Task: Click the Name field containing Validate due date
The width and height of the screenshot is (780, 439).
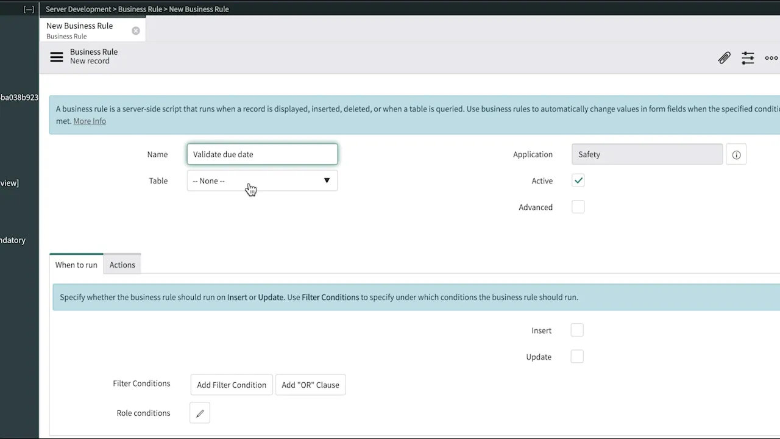Action: click(262, 154)
